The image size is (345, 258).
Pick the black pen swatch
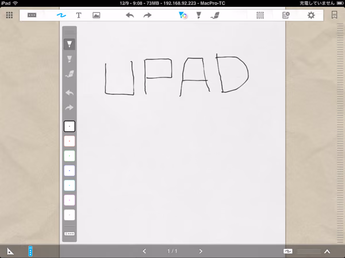pyautogui.click(x=70, y=126)
